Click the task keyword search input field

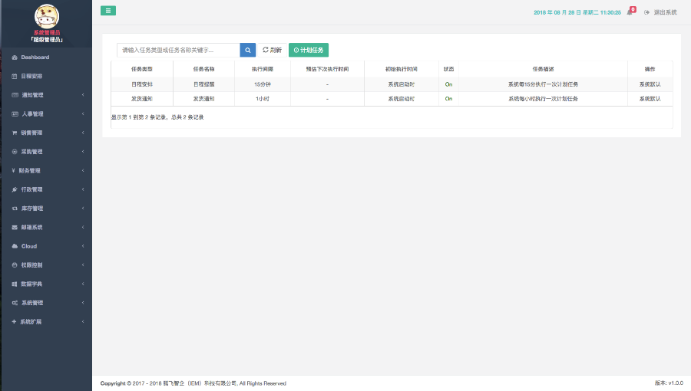tap(178, 50)
